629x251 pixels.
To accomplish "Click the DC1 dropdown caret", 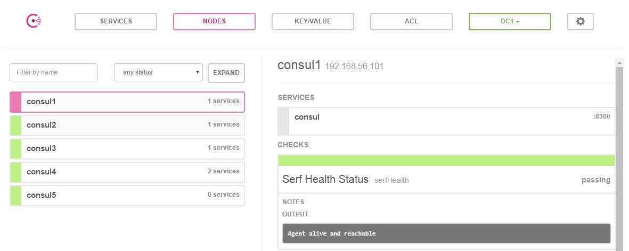I will click(x=518, y=22).
